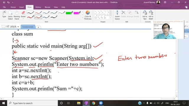Activate the Lasso Select tool
This screenshot has width=189, height=106.
point(10,15)
